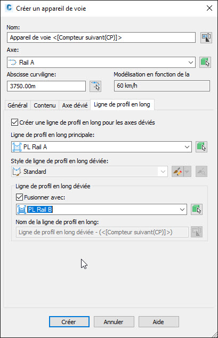Click the style edit brush icon beside Standard
The width and height of the screenshot is (218, 338).
177,172
